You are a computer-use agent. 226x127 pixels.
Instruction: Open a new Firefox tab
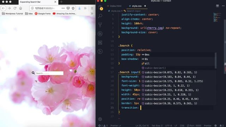pyautogui.click(x=61, y=2)
